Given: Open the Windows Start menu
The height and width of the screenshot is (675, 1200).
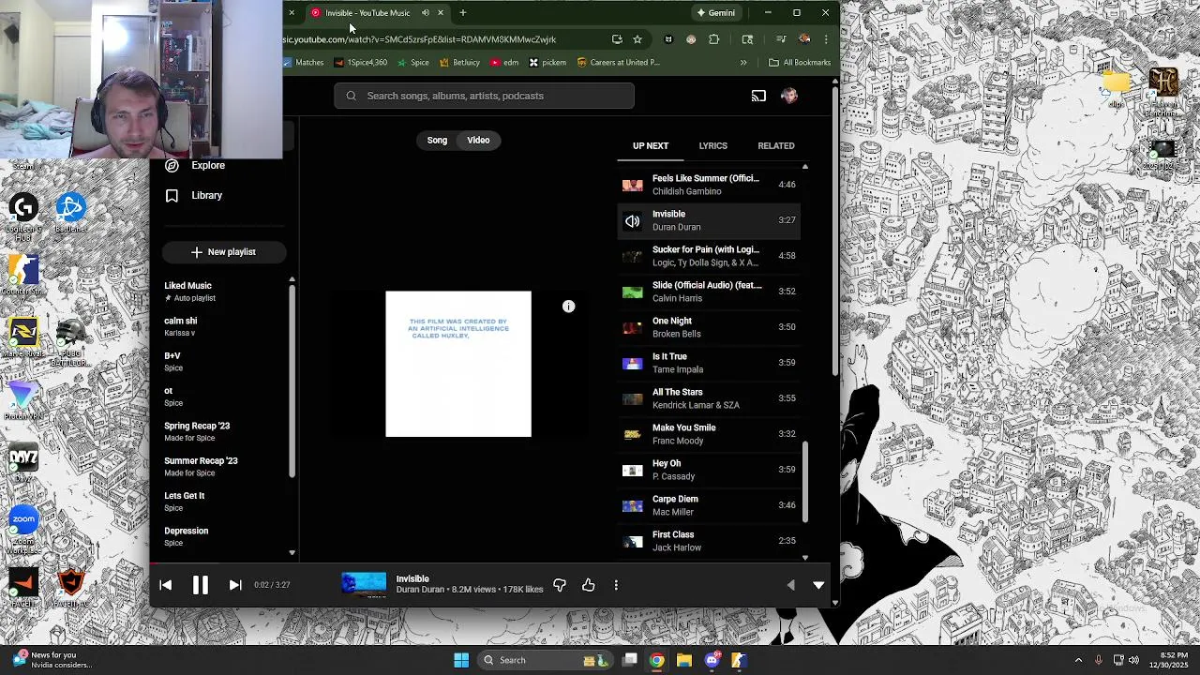Looking at the screenshot, I should [x=461, y=660].
